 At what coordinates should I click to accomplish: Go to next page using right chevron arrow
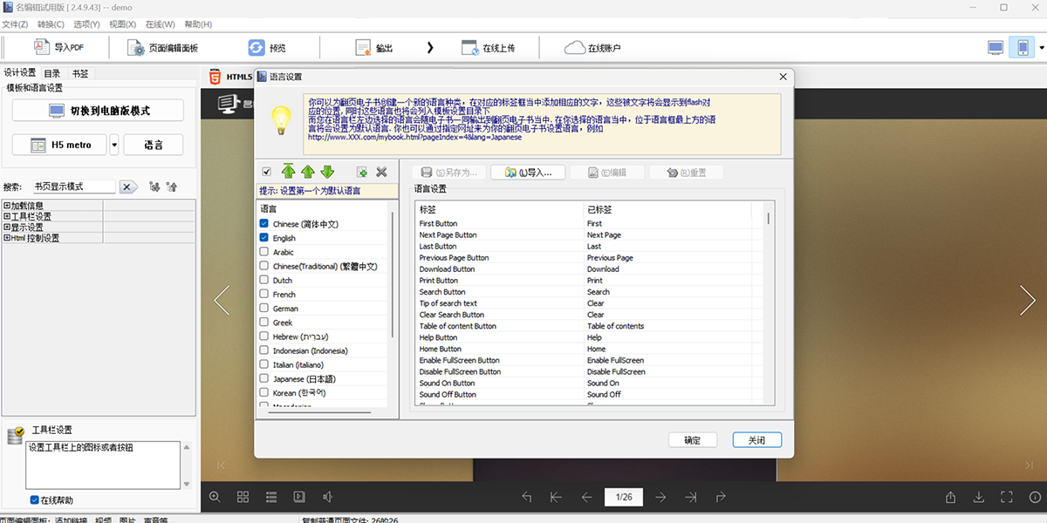point(1027,300)
